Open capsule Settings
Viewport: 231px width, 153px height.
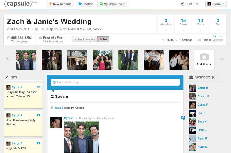pyautogui.click(x=186, y=40)
